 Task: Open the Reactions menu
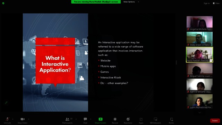coord(128,120)
